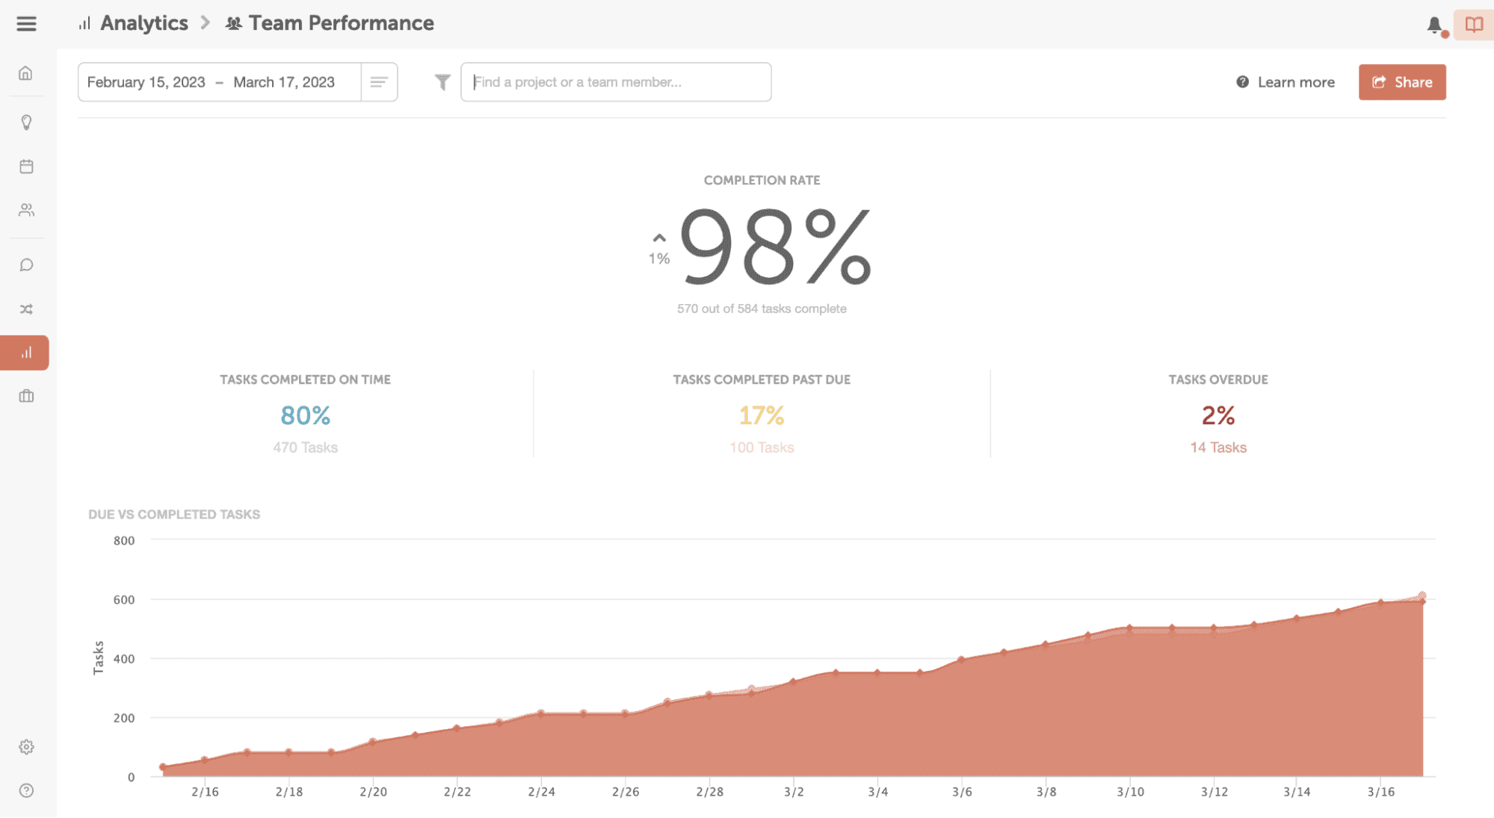Open the calendar icon in the sidebar
The width and height of the screenshot is (1494, 818).
(26, 166)
